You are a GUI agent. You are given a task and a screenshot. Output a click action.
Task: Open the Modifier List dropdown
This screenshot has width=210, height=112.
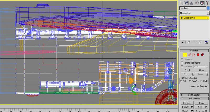pos(195,13)
